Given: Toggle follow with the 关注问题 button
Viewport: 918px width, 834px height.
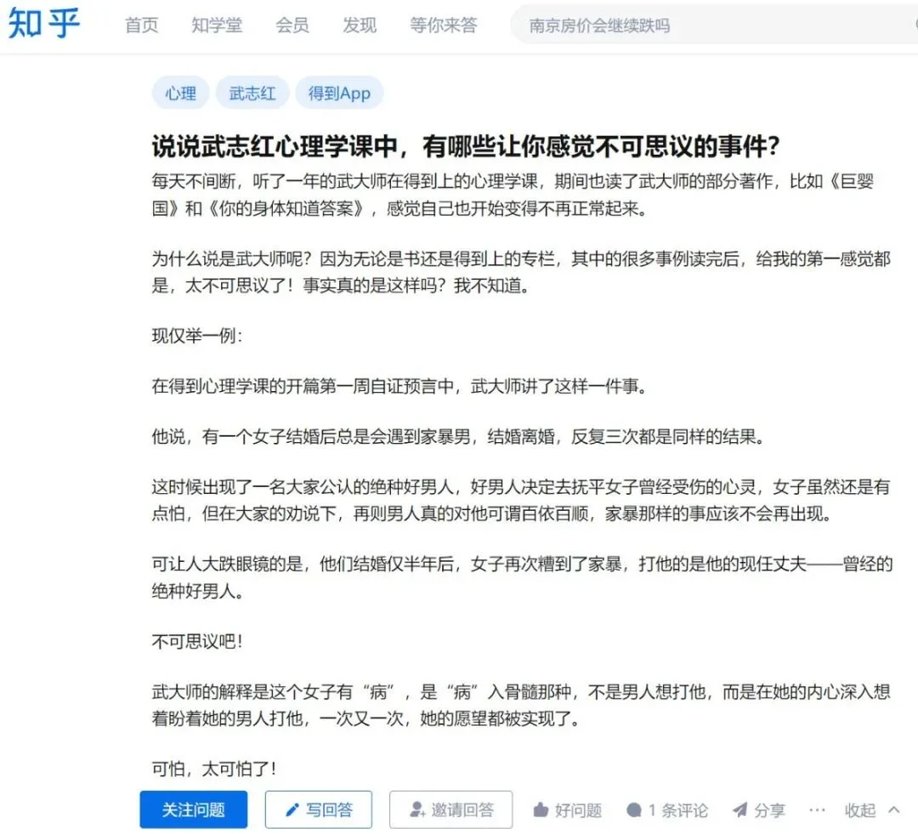Looking at the screenshot, I should click(193, 809).
